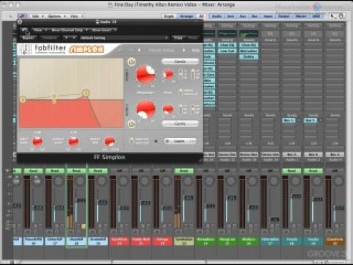Open the Show Channel Strip dropdown
This screenshot has width=353, height=265.
point(69,30)
